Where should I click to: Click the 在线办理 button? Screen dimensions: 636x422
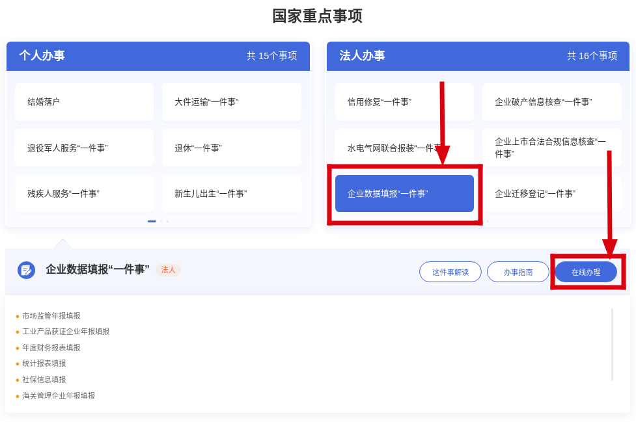585,272
